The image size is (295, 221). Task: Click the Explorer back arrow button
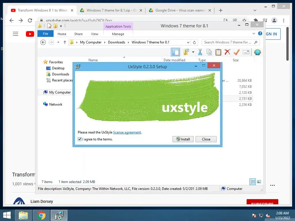coord(43,42)
